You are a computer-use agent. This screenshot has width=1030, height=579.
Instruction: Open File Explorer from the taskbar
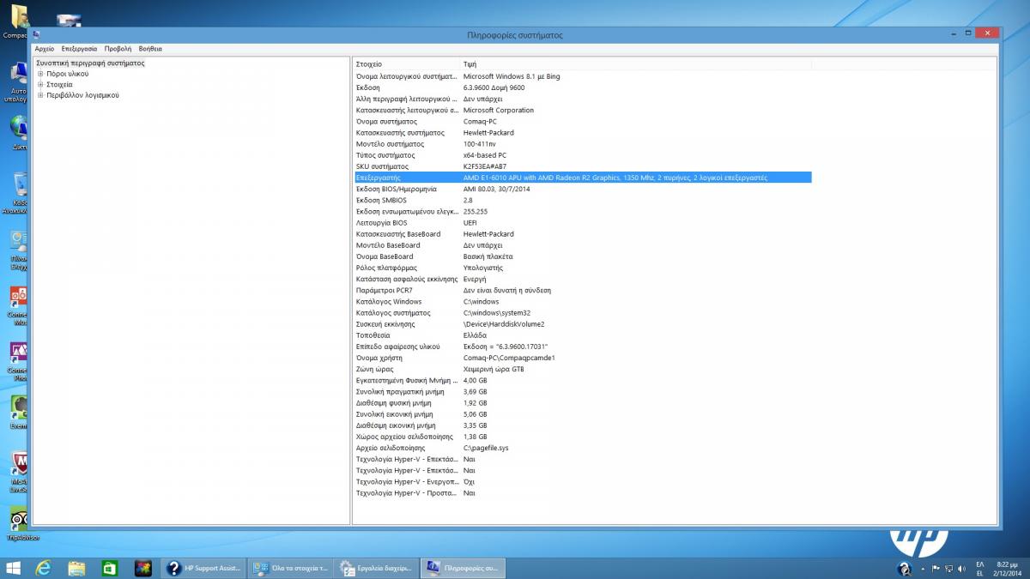pos(77,568)
